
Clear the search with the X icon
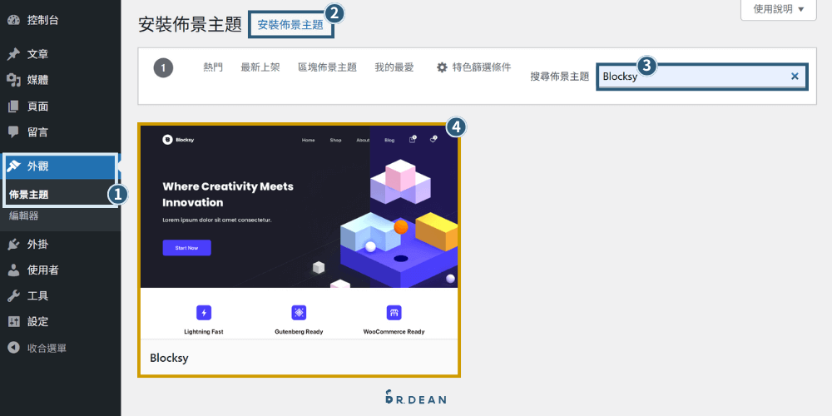tap(795, 77)
